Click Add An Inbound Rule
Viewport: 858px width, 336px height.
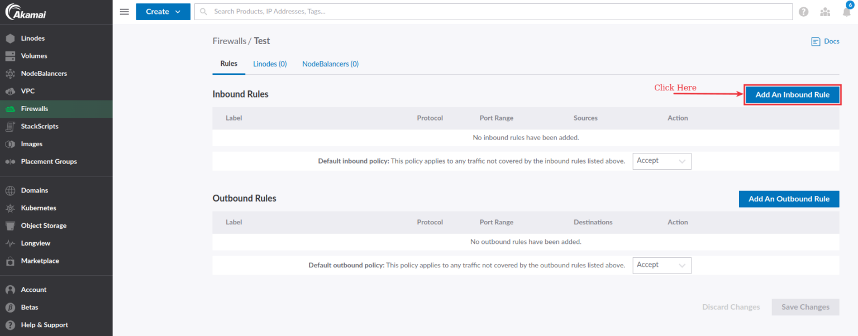(x=792, y=94)
